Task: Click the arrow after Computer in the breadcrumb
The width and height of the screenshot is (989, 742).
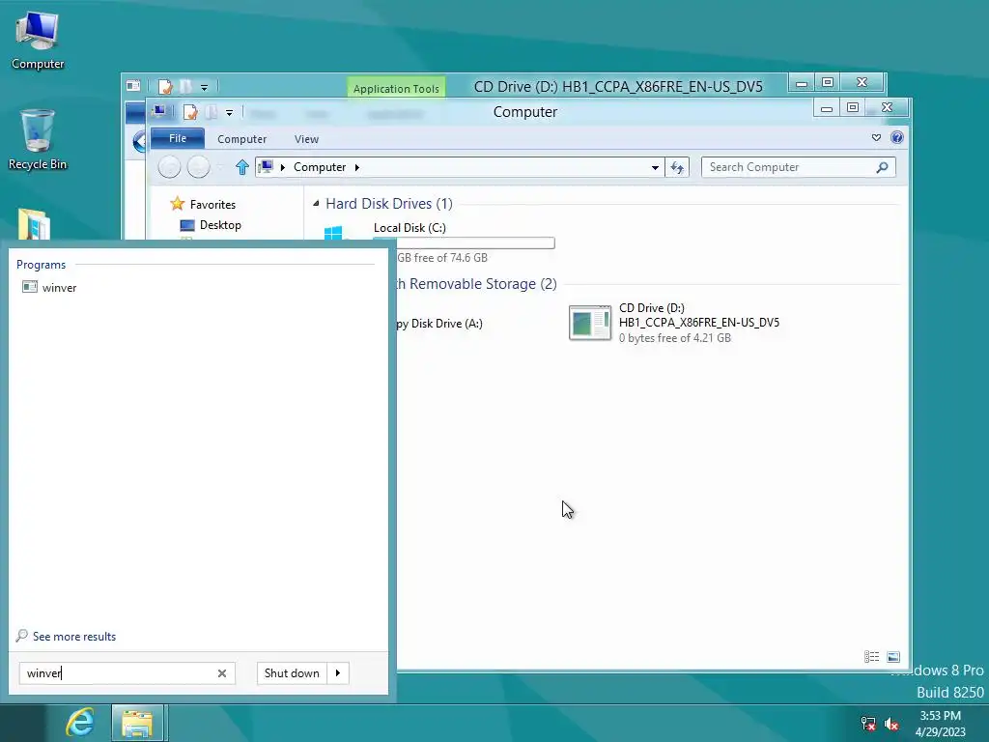Action: [x=357, y=167]
